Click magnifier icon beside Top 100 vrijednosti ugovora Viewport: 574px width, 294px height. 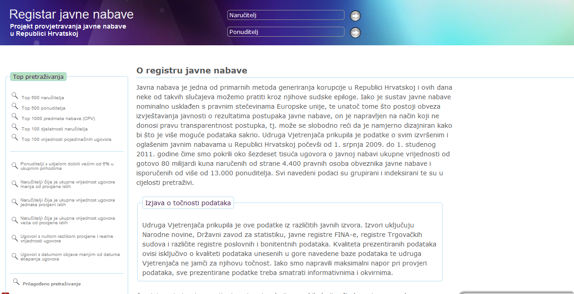pos(15,137)
